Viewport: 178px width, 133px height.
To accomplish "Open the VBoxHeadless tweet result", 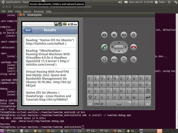I will pos(50,58).
